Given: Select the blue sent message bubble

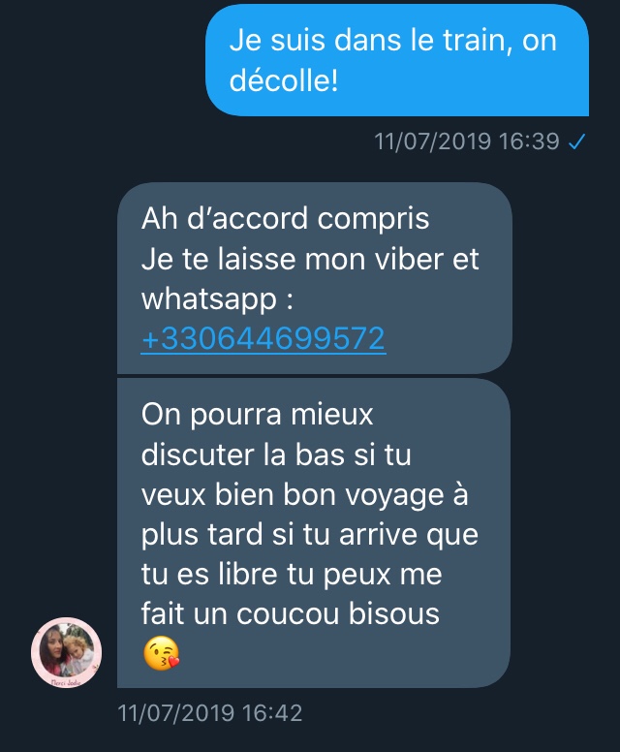Looking at the screenshot, I should [x=397, y=60].
